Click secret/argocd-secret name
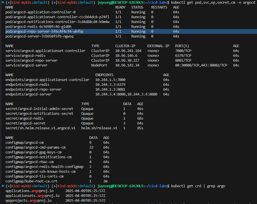The height and width of the screenshot is (204, 257). click(25, 123)
